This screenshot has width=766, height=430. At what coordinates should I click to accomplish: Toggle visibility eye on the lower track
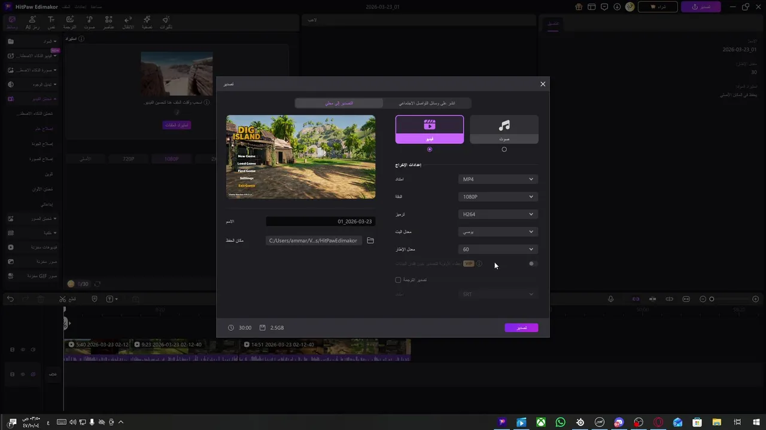23,374
